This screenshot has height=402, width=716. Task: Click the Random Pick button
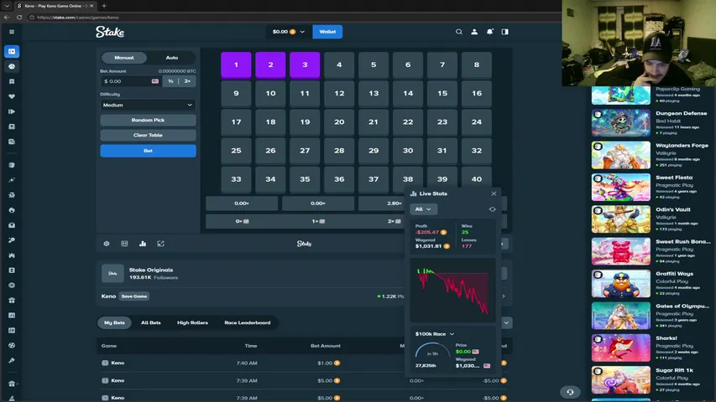click(x=148, y=121)
